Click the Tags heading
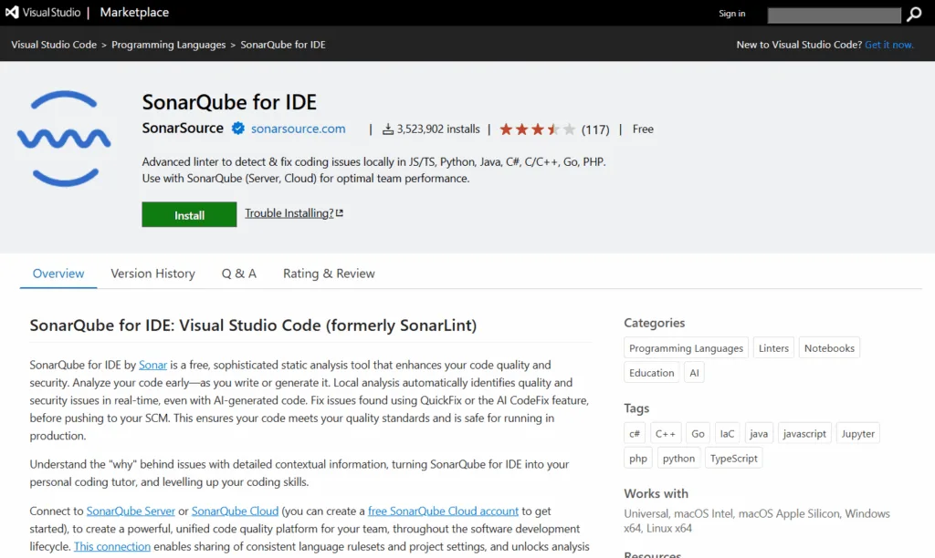 636,408
